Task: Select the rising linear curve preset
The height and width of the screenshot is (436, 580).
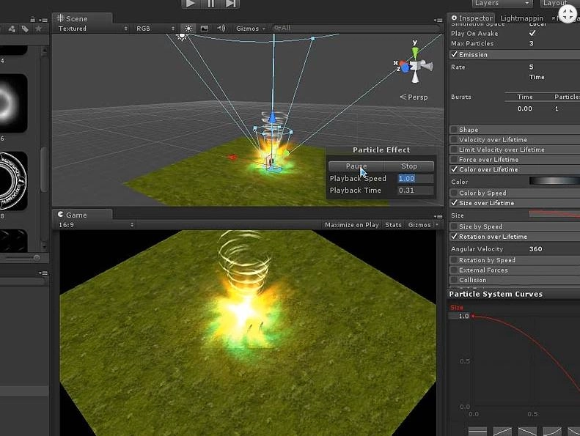Action: 502,432
